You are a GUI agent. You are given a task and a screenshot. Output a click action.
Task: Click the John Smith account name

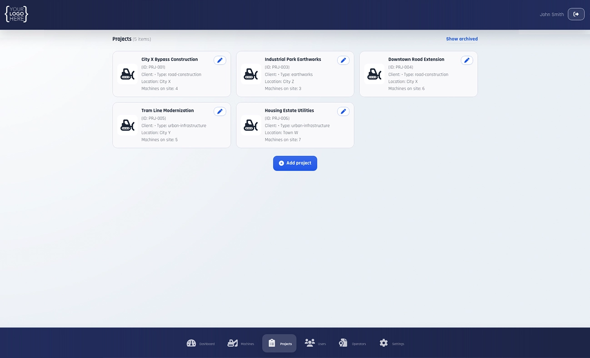(551, 14)
